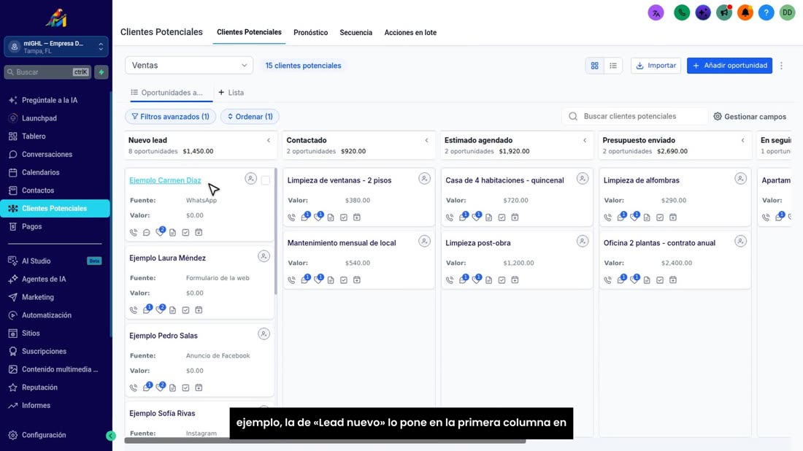Image resolution: width=803 pixels, height=451 pixels.
Task: Click the green lightning quick actions icon
Action: pyautogui.click(x=101, y=72)
